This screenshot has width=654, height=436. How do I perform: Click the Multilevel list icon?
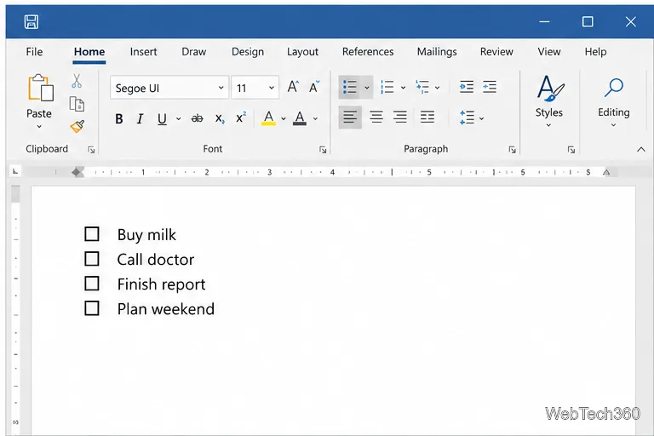(x=422, y=87)
